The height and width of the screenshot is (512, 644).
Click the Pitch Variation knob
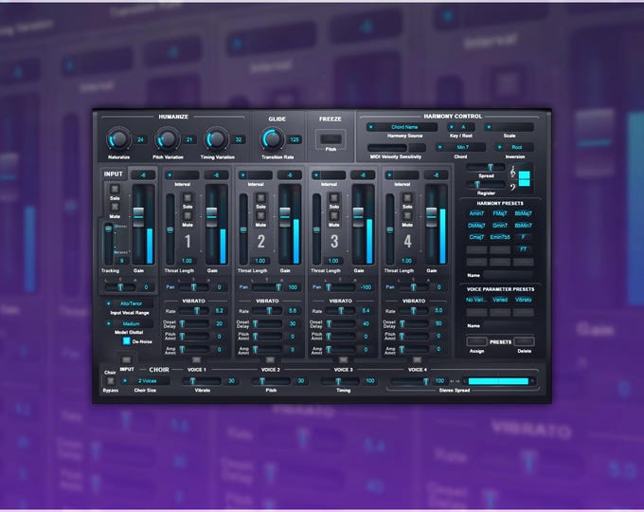click(x=168, y=139)
